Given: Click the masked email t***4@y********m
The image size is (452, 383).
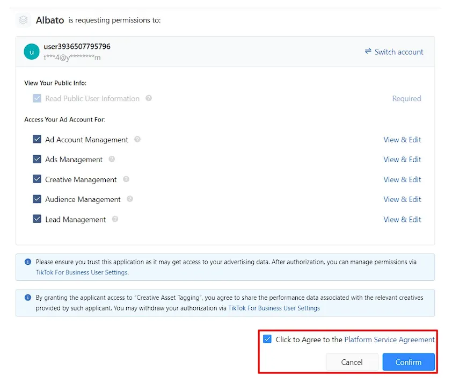Looking at the screenshot, I should [72, 57].
